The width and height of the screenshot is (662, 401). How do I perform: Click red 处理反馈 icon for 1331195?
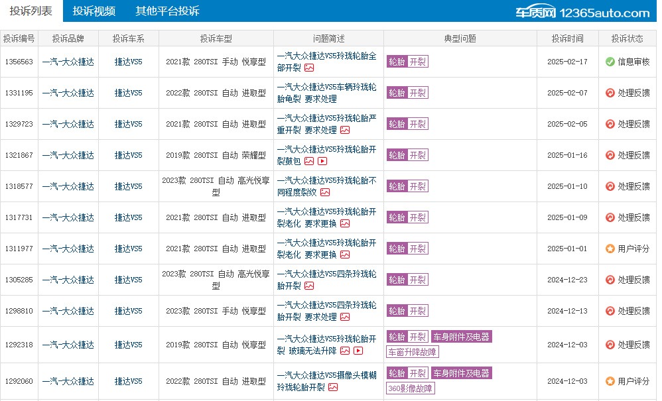pos(610,93)
